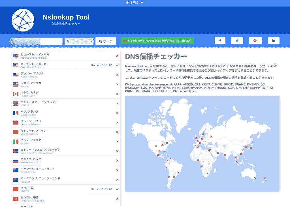The image size is (290, 214).
Task: Click the Hong Kong flag beside ホンコン
Action: pos(16,199)
